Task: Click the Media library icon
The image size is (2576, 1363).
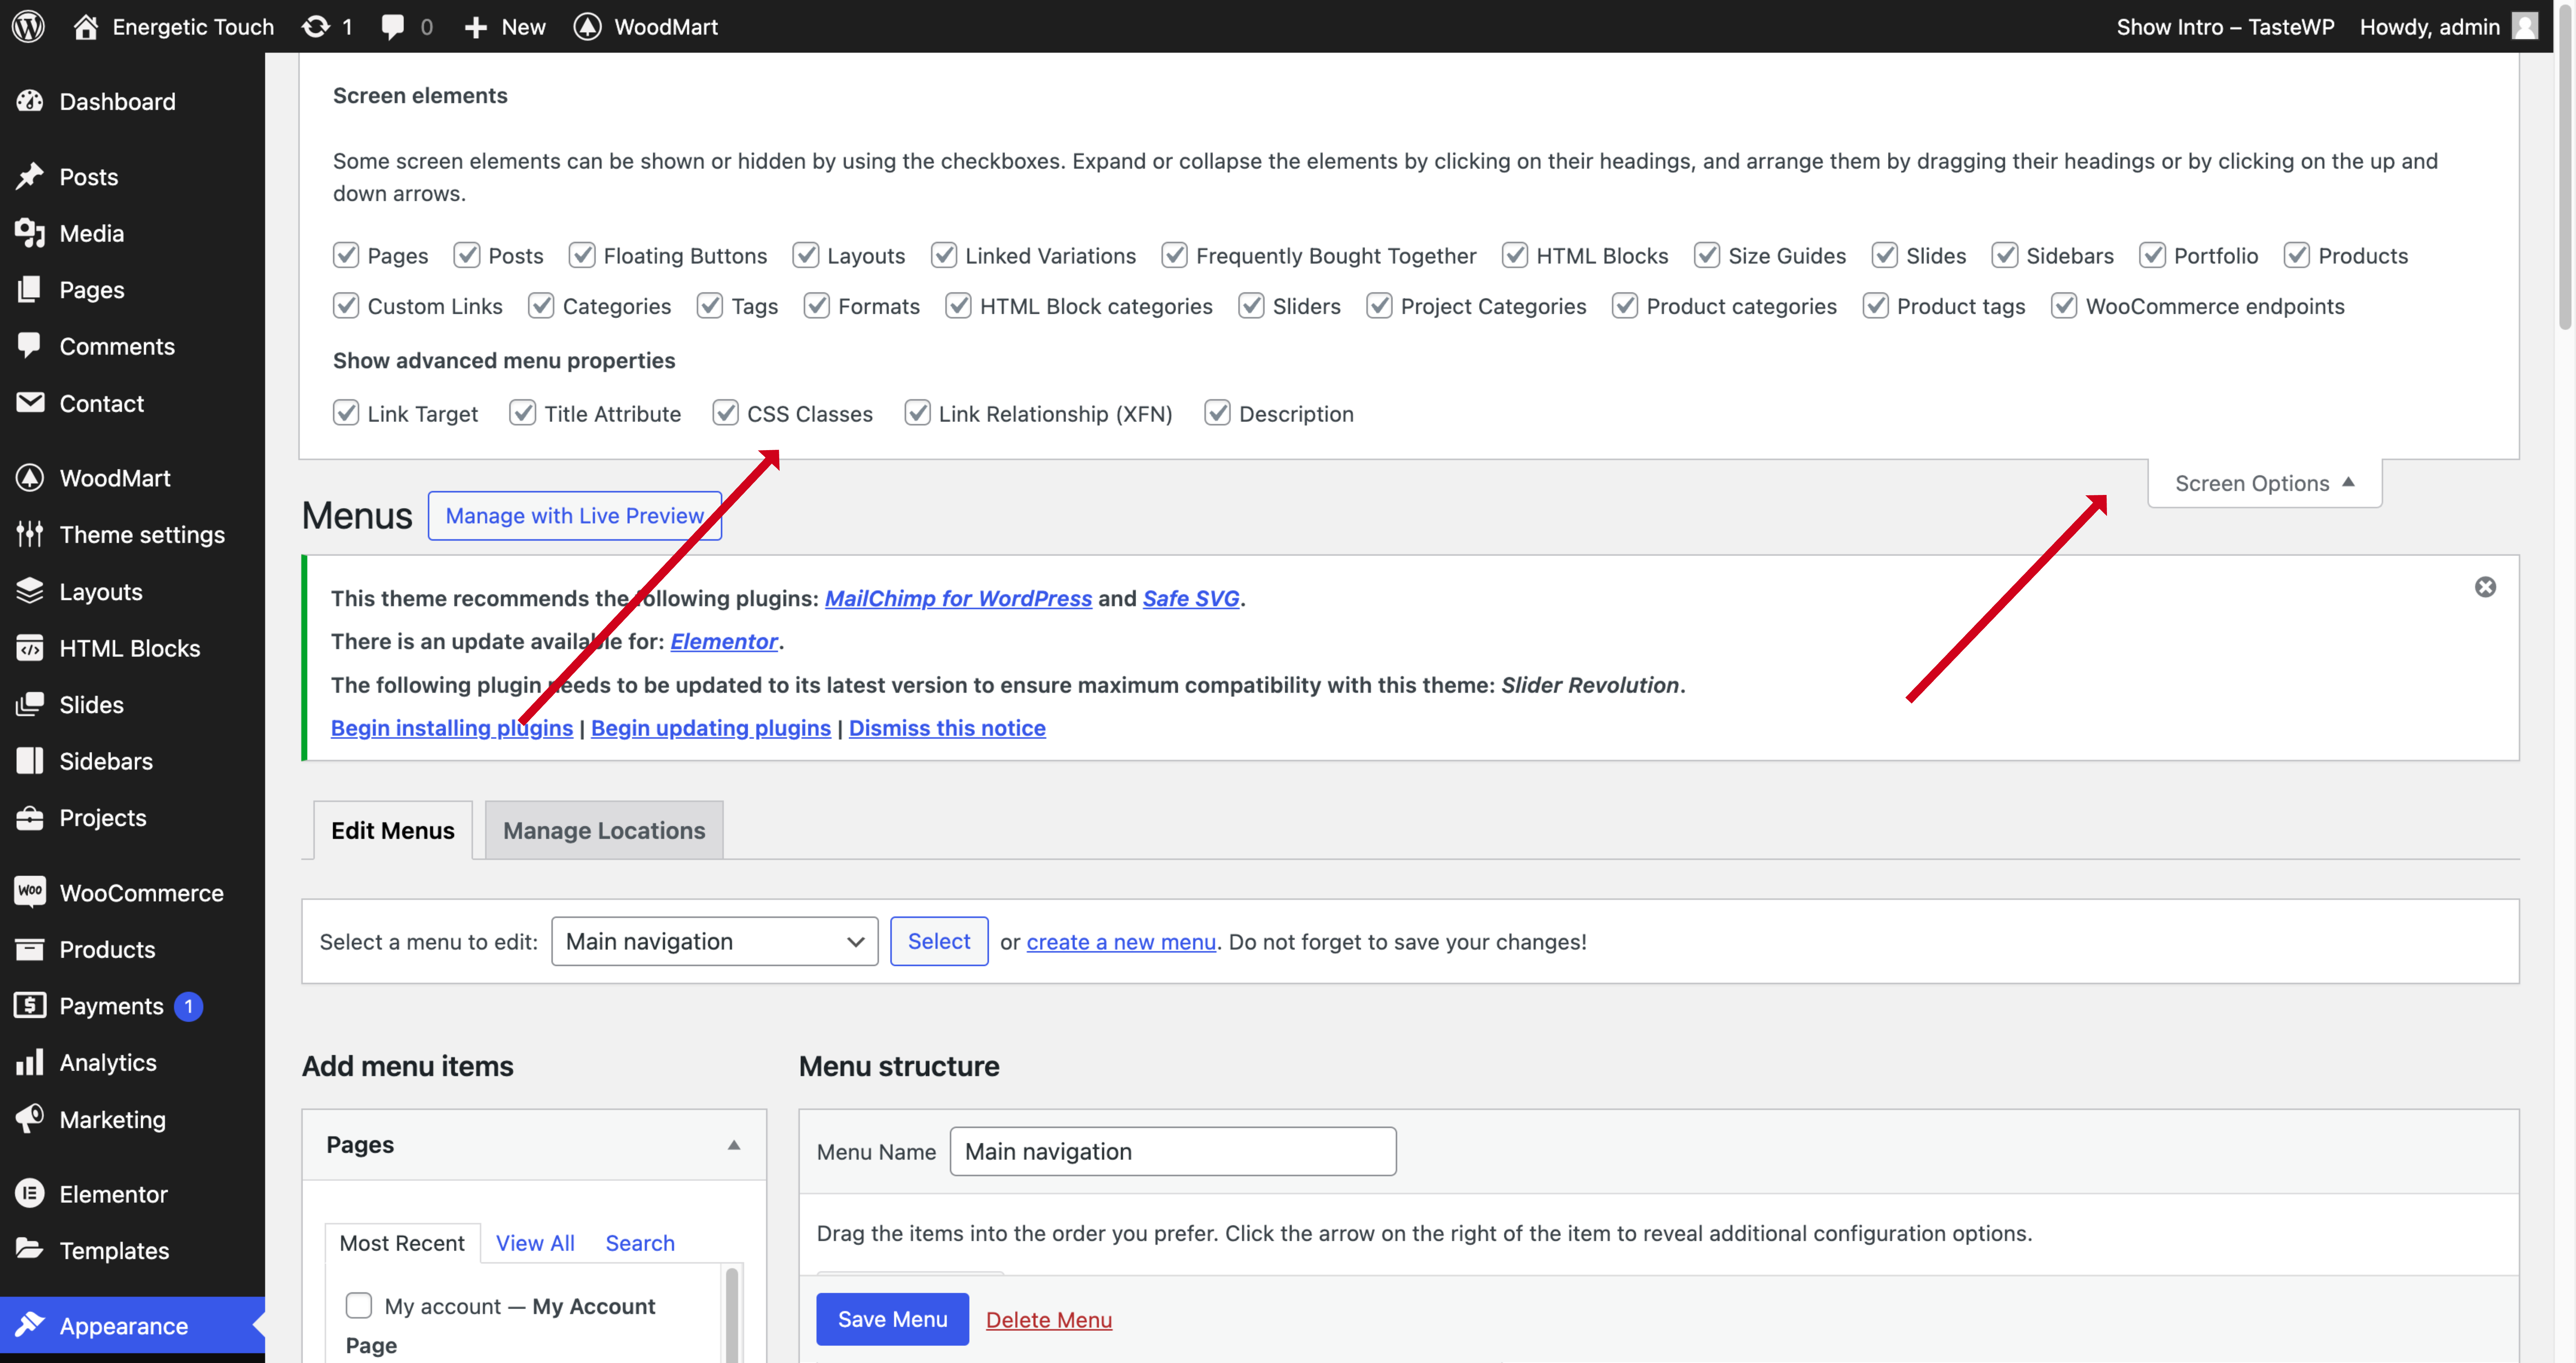Action: point(30,233)
